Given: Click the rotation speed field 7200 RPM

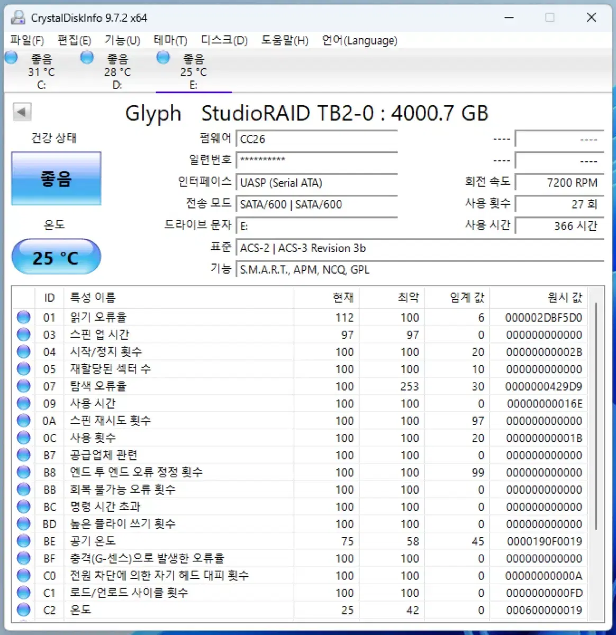Looking at the screenshot, I should tap(559, 183).
